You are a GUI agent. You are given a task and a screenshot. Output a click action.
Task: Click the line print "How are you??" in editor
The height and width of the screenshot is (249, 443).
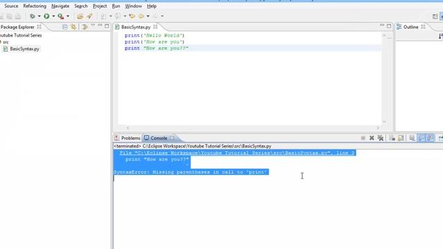[x=156, y=48]
